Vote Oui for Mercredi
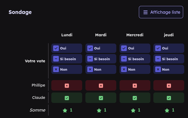This screenshot has width=188, height=118. 135,48
